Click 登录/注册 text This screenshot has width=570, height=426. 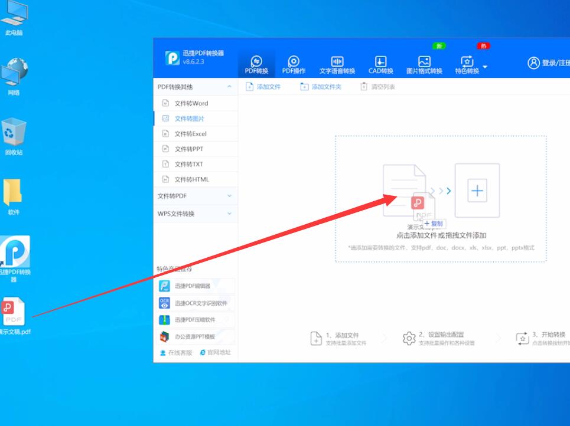[556, 63]
